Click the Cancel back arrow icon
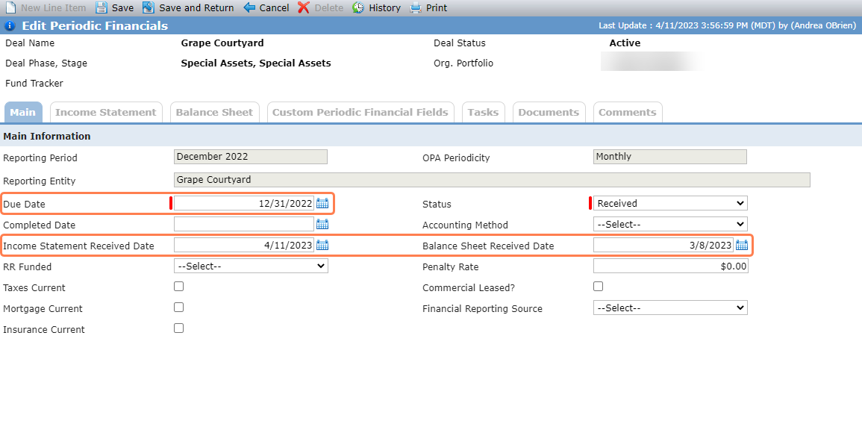This screenshot has height=421, width=862. point(249,7)
